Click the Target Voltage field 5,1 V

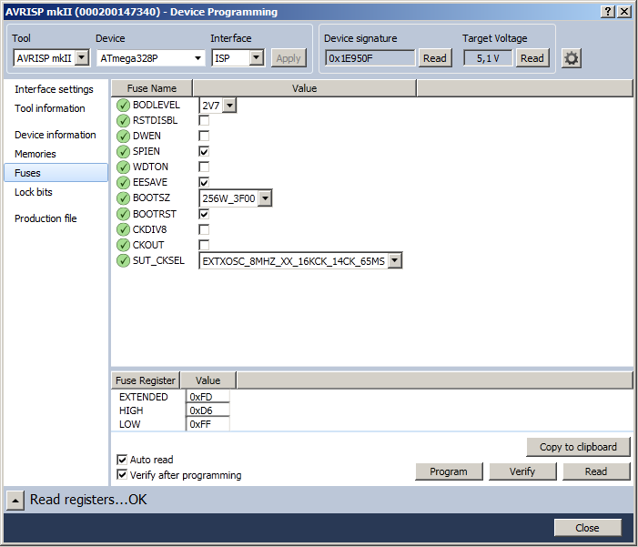(x=488, y=58)
